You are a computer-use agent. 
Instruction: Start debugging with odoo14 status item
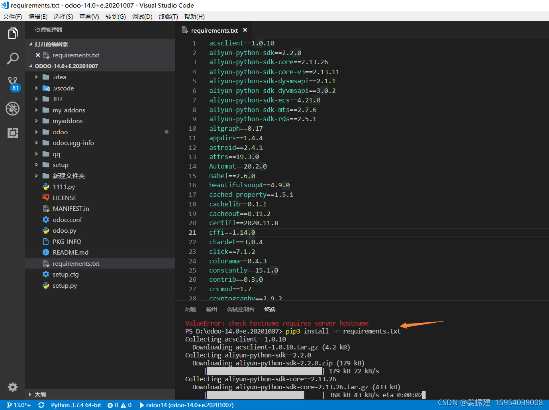click(186, 405)
